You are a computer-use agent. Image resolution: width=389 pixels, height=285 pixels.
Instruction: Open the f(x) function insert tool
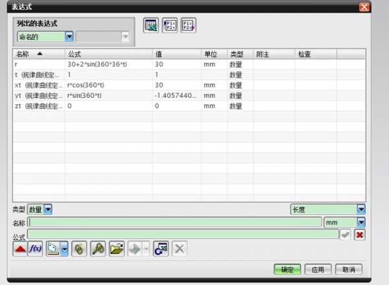point(35,249)
